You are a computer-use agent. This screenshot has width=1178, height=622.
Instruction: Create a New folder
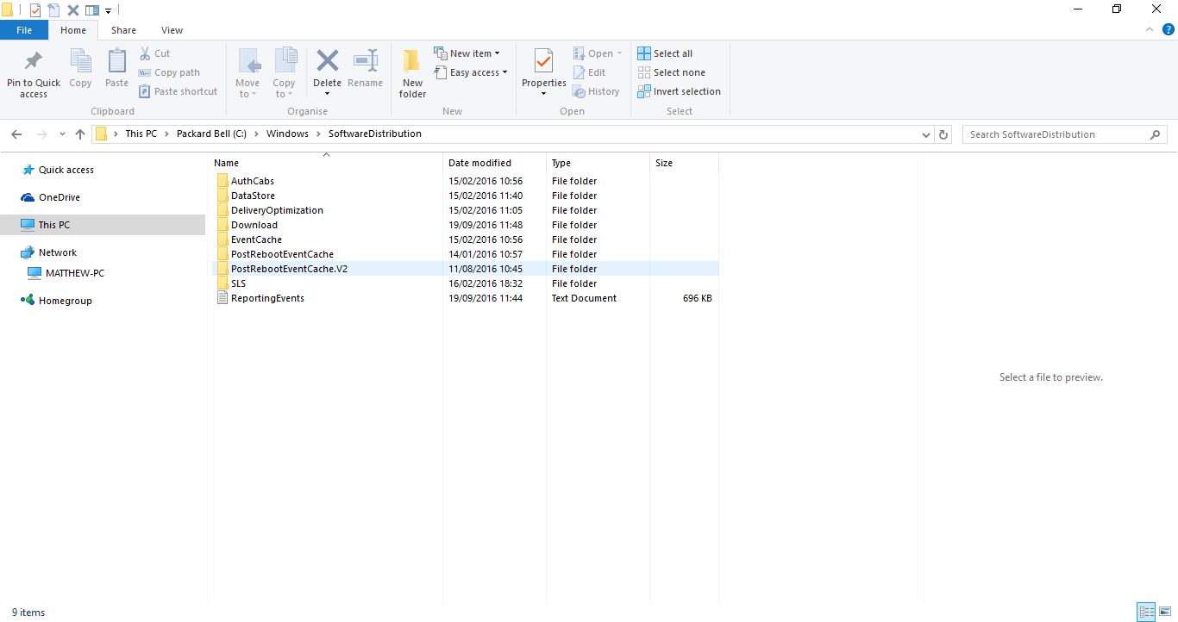412,72
